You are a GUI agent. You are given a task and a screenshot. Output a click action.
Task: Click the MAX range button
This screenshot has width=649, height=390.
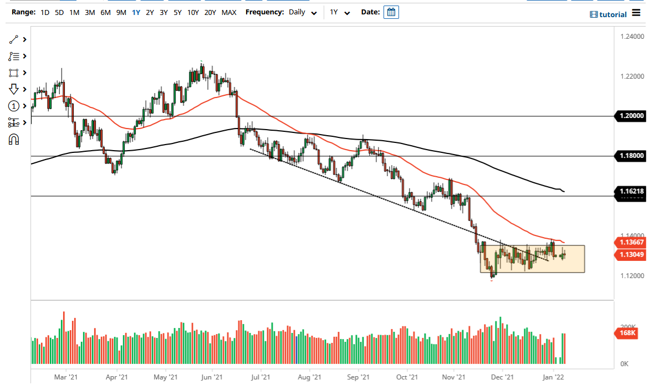229,12
